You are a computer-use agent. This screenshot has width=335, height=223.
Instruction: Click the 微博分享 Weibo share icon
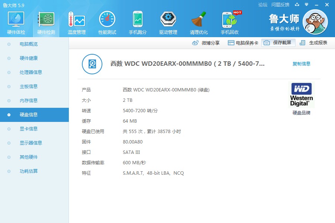pos(195,43)
